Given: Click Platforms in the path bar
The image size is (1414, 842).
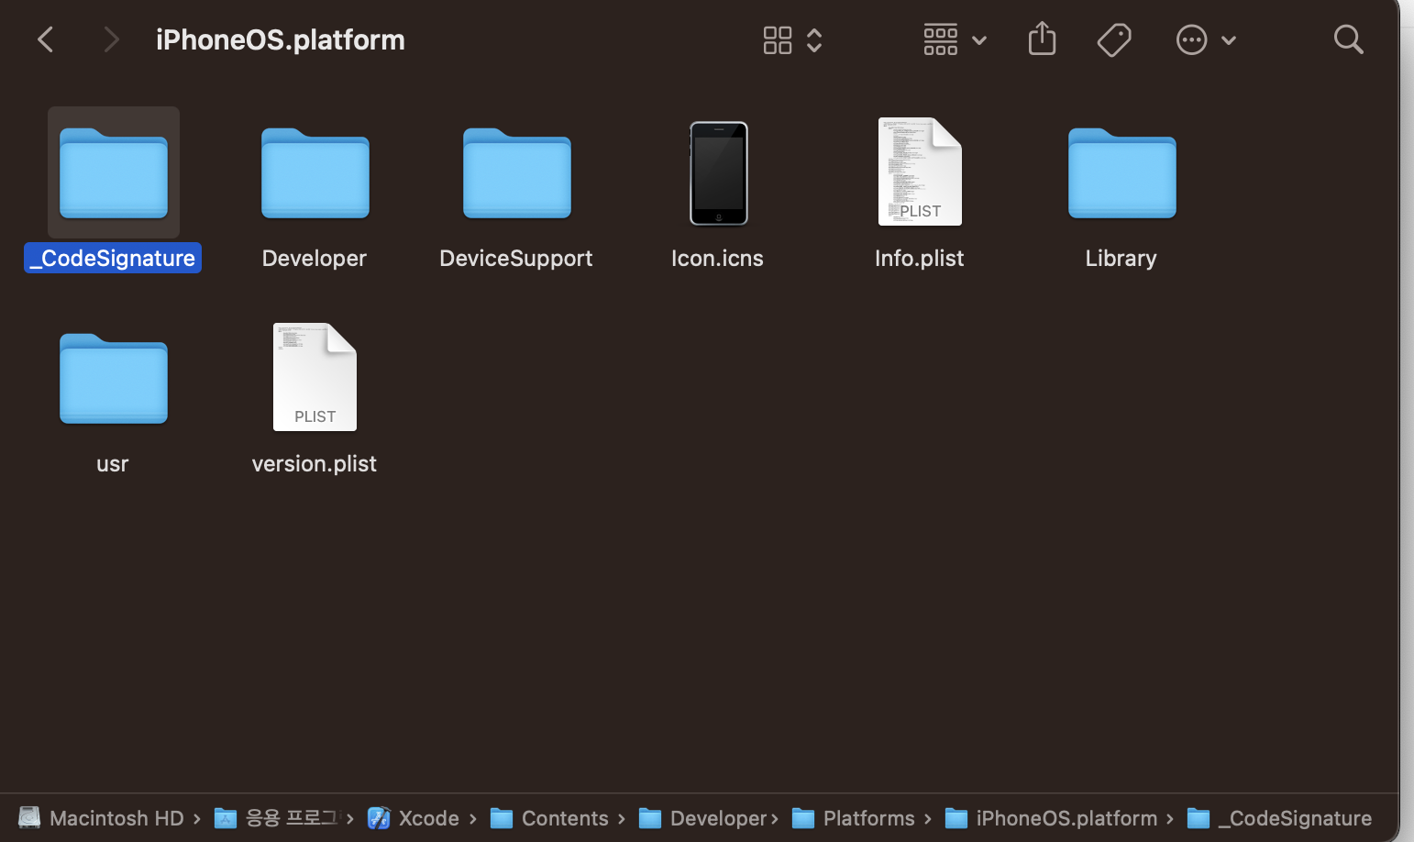Looking at the screenshot, I should [x=854, y=817].
